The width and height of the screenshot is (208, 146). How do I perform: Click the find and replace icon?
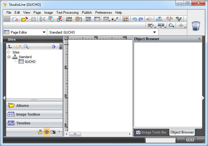pos(169,19)
